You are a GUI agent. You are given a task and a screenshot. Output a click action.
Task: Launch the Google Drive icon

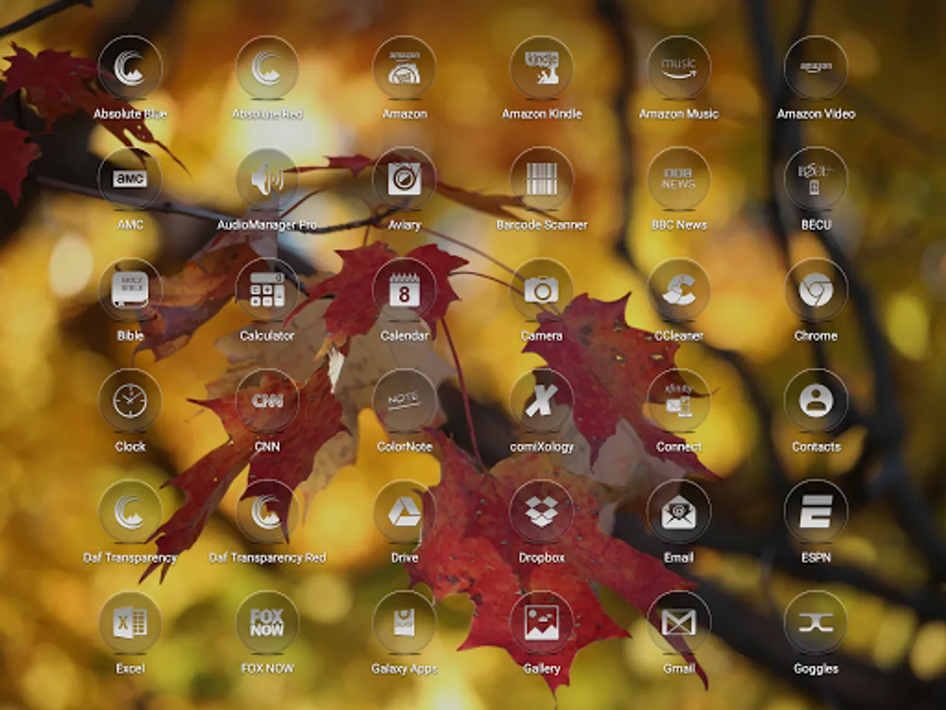404,512
